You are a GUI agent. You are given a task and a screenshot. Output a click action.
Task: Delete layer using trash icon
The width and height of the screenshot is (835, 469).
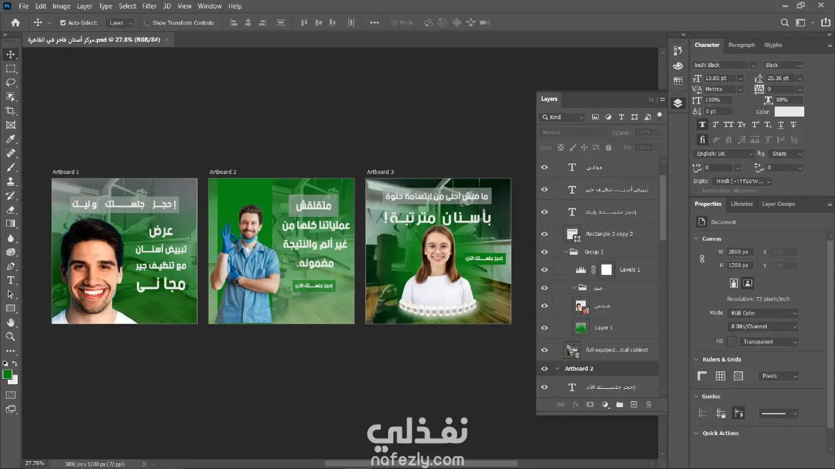pos(648,405)
